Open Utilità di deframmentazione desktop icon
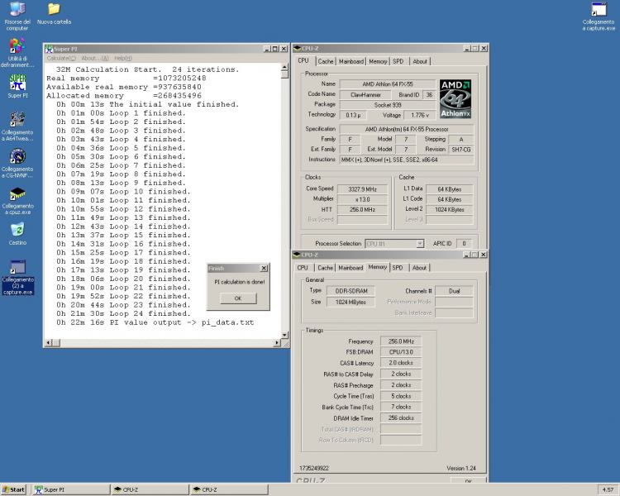This screenshot has height=496, width=620. [x=17, y=53]
